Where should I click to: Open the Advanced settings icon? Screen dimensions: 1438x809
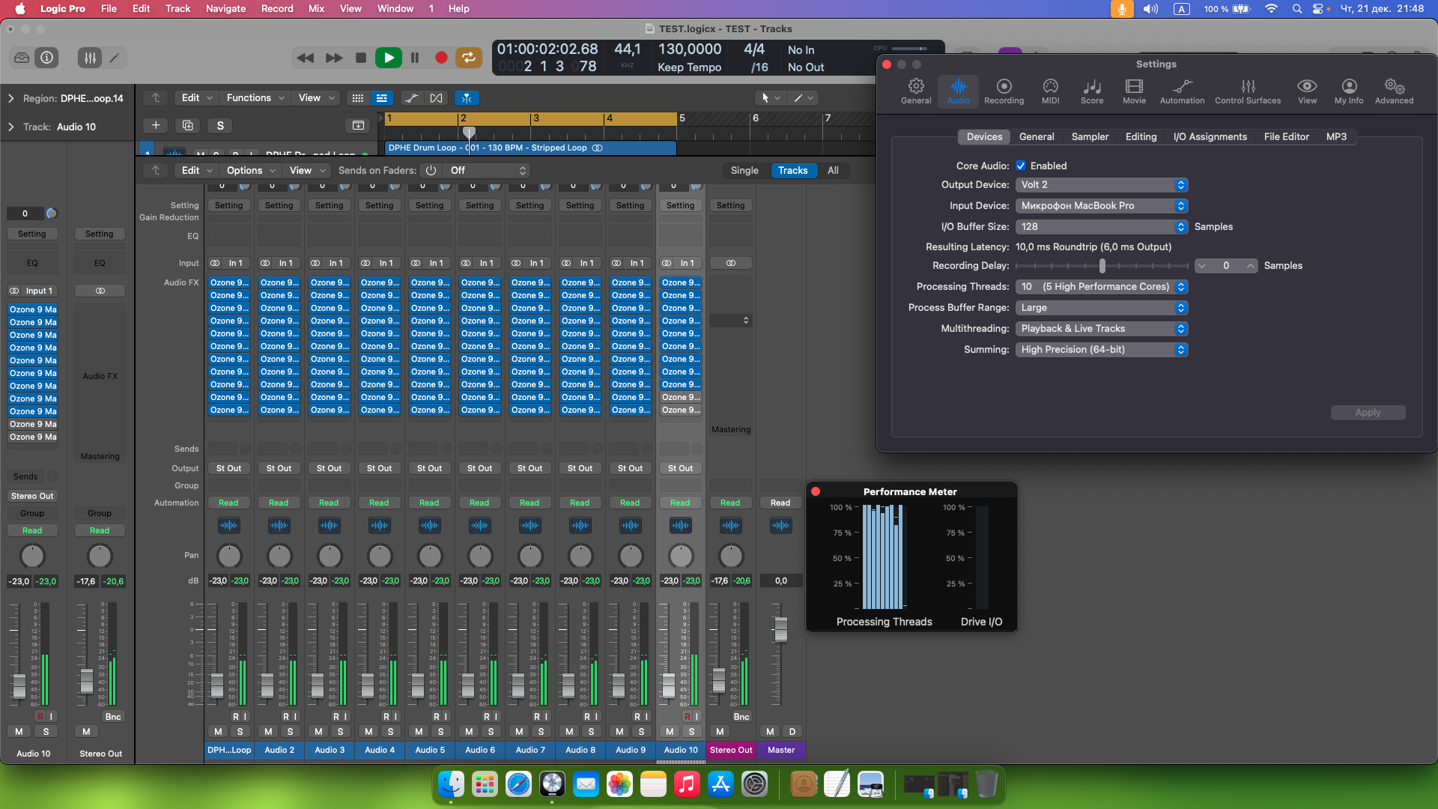tap(1394, 91)
